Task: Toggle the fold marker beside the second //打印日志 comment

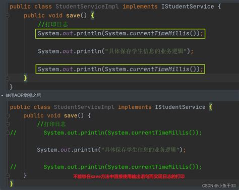Action: [8, 124]
